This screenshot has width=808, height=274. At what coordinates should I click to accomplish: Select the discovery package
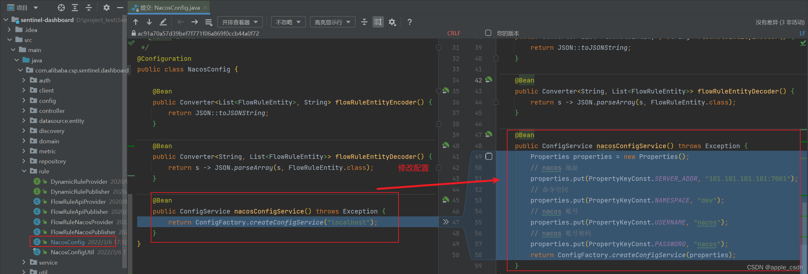(51, 131)
